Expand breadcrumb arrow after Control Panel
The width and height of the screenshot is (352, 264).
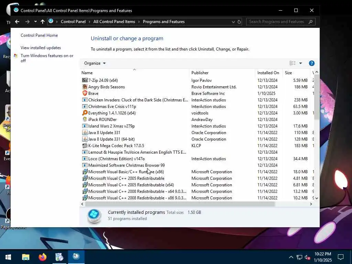(89, 22)
